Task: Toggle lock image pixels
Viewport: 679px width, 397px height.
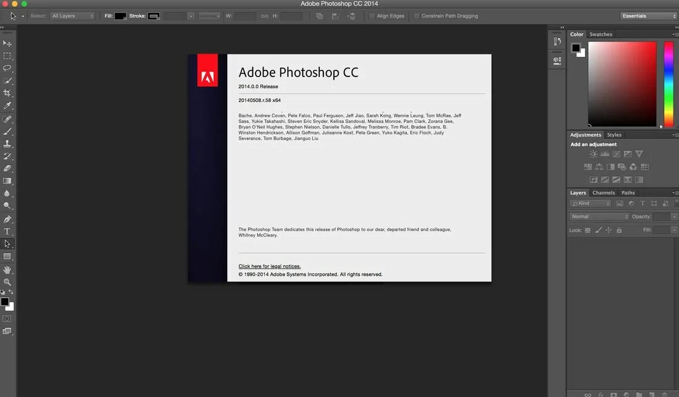Action: pyautogui.click(x=598, y=230)
